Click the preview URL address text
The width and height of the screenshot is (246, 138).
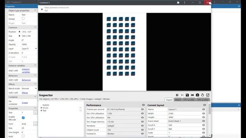pos(57,8)
